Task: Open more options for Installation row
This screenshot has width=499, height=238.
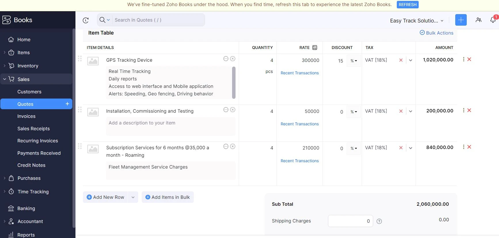Action: [x=463, y=110]
